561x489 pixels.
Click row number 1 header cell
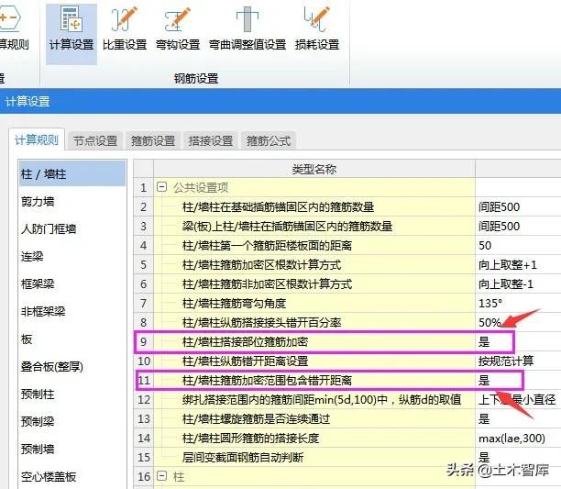coord(144,187)
